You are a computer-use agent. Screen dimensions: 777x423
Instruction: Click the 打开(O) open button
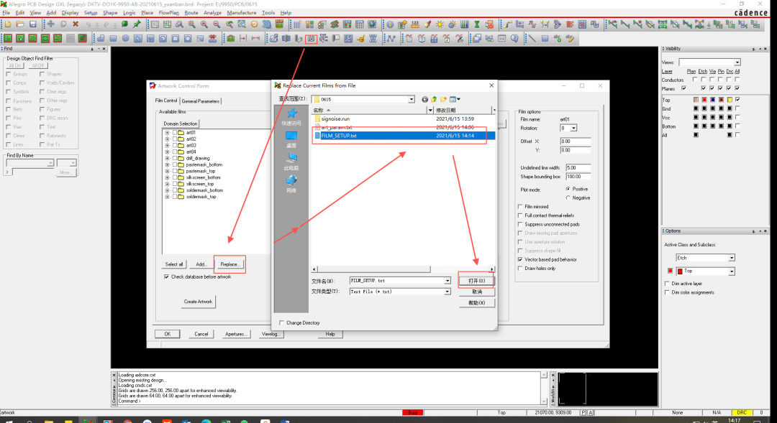(x=477, y=281)
